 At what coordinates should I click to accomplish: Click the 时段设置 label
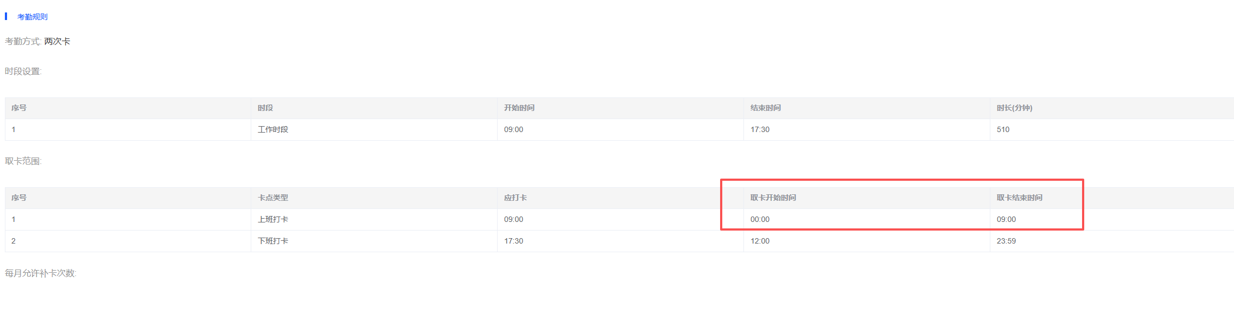(x=23, y=71)
